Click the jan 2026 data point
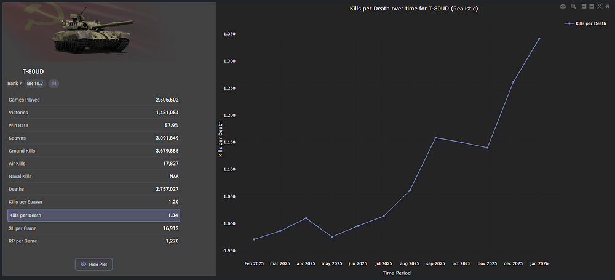 [x=539, y=38]
